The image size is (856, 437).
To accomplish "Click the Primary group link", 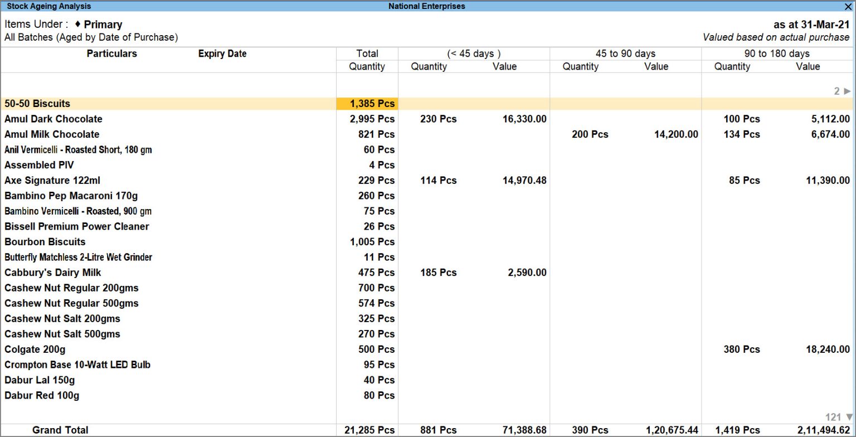I will (x=103, y=25).
